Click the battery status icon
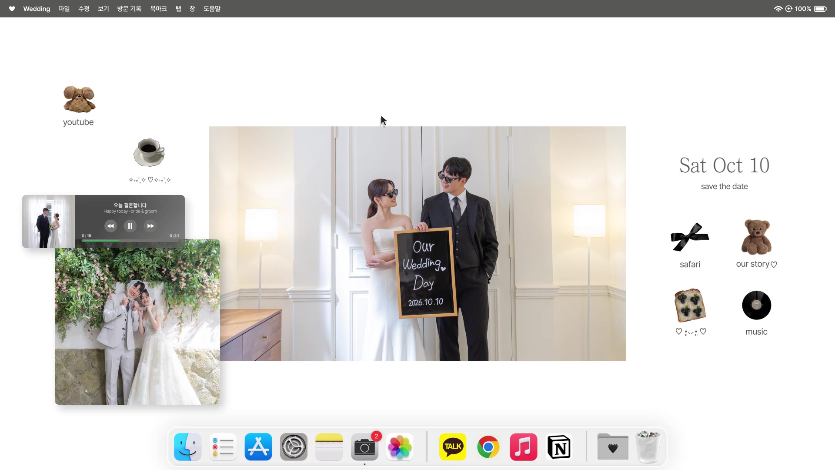The height and width of the screenshot is (470, 835). point(821,9)
